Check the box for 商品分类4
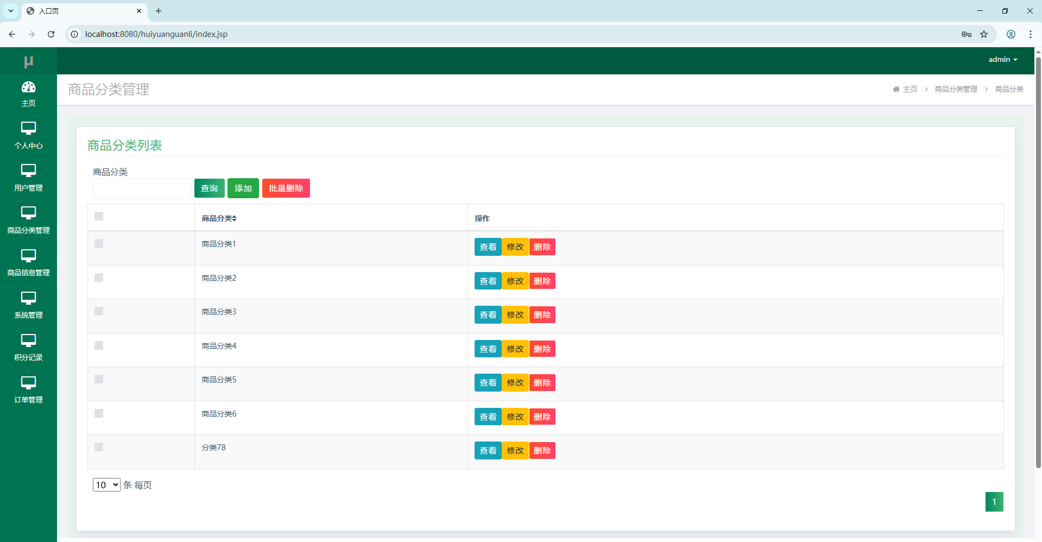Image resolution: width=1042 pixels, height=542 pixels. tap(99, 345)
